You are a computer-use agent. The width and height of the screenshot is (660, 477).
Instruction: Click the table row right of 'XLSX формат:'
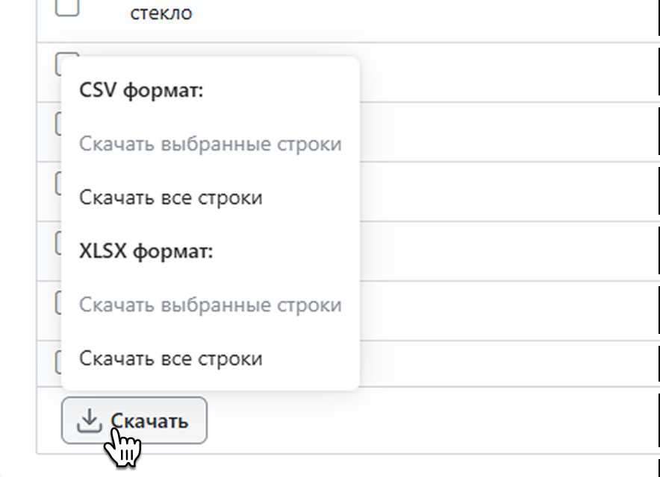pyautogui.click(x=508, y=251)
